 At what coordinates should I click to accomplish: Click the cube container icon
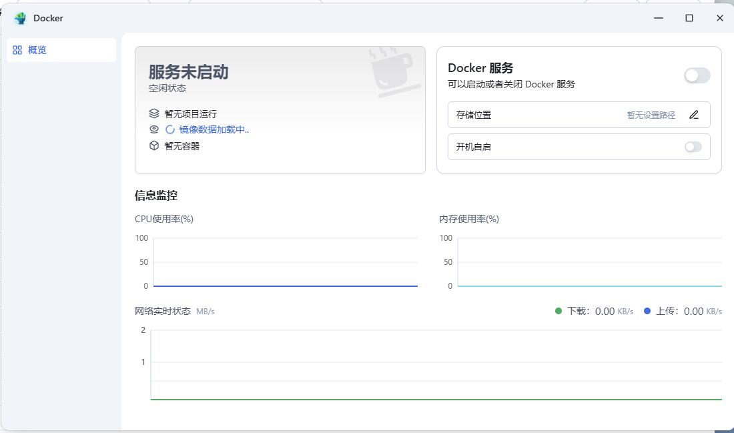154,145
